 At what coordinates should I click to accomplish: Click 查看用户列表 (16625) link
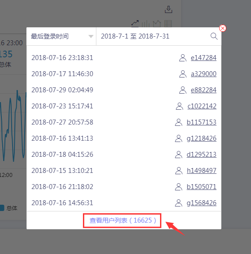point(123,220)
